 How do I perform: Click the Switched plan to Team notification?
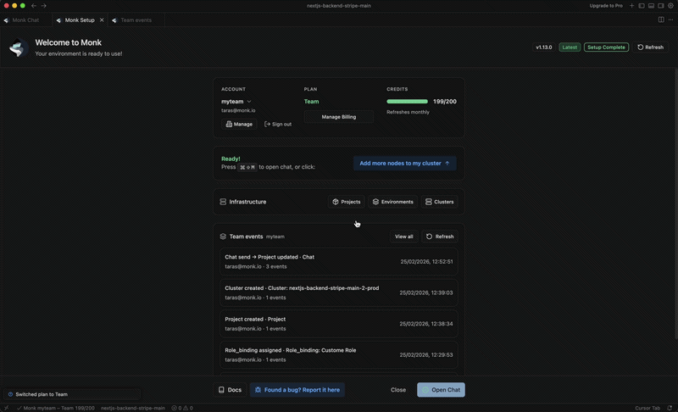[72, 394]
